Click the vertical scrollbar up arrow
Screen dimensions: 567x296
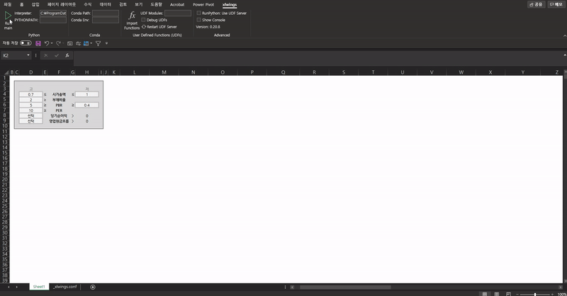tap(565, 72)
